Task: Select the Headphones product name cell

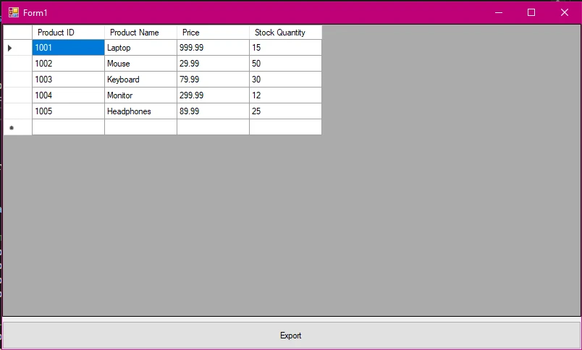Action: click(x=140, y=111)
